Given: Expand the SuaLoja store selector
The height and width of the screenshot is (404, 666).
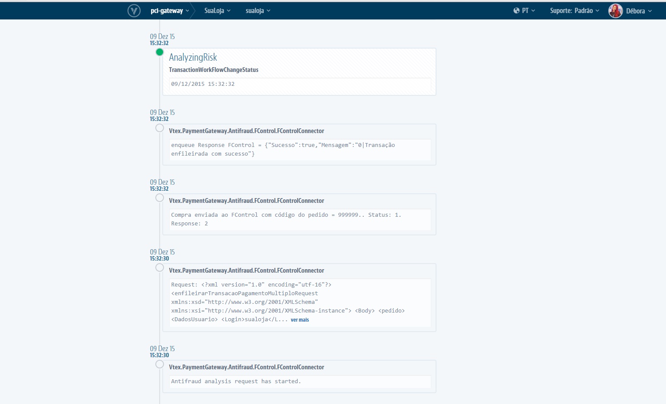Looking at the screenshot, I should [217, 10].
